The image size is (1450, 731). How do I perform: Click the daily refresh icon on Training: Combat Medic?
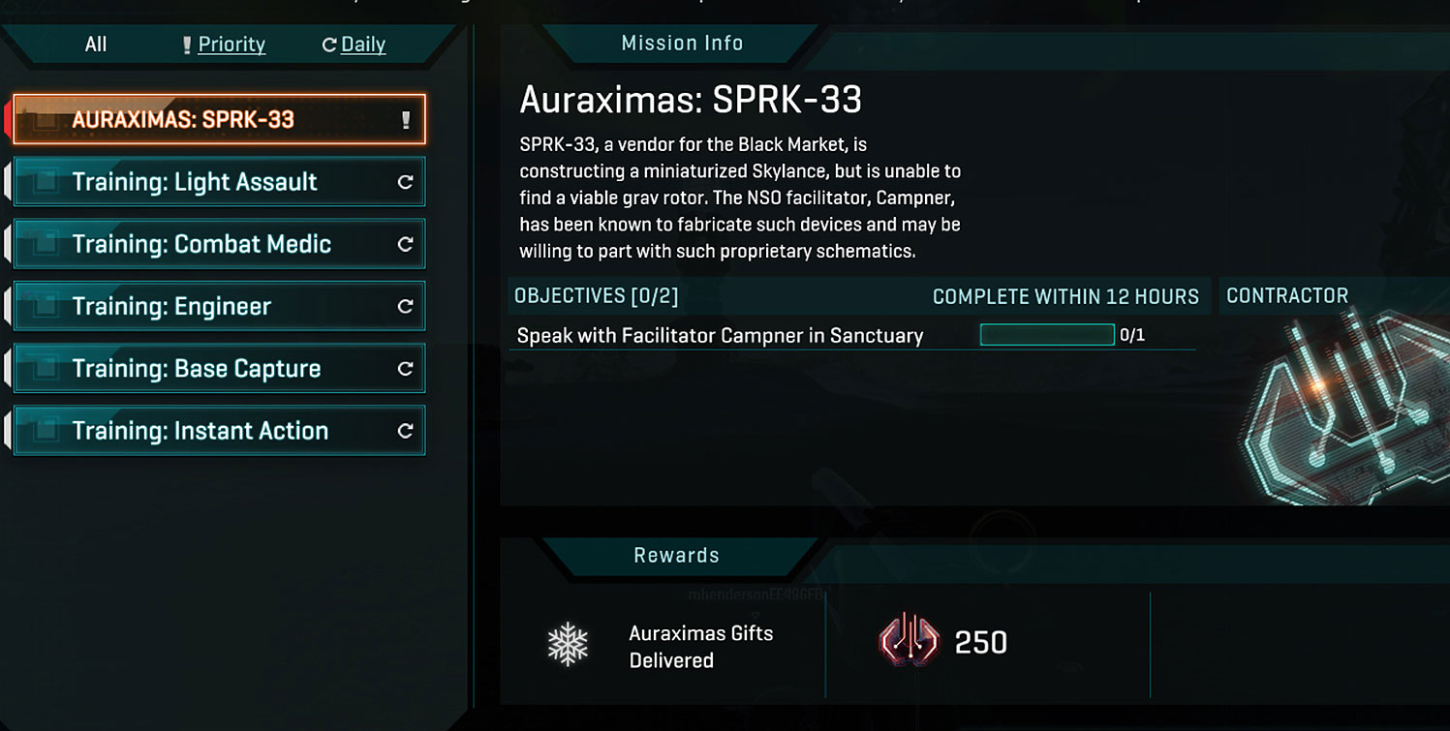coord(406,244)
